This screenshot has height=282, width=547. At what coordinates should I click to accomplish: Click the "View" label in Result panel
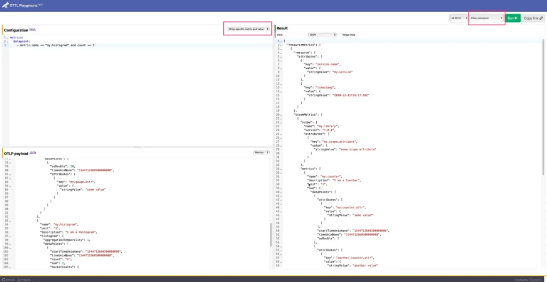(279, 35)
